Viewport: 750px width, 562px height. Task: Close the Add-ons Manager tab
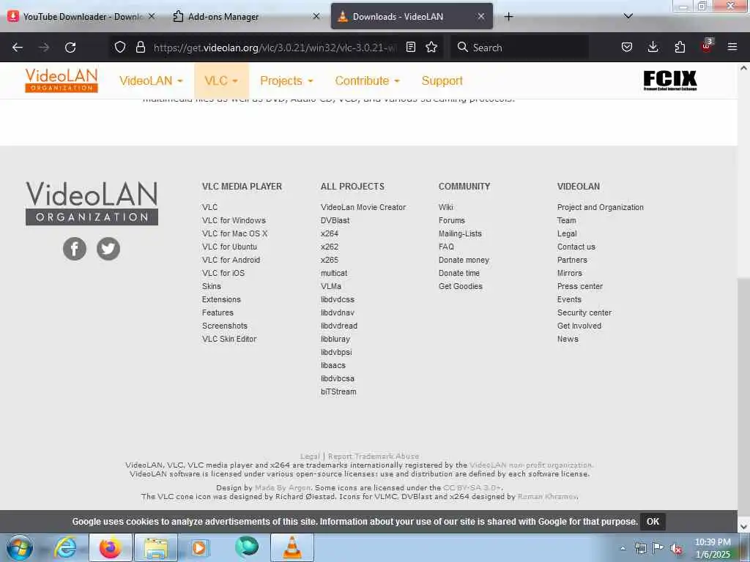(x=316, y=16)
